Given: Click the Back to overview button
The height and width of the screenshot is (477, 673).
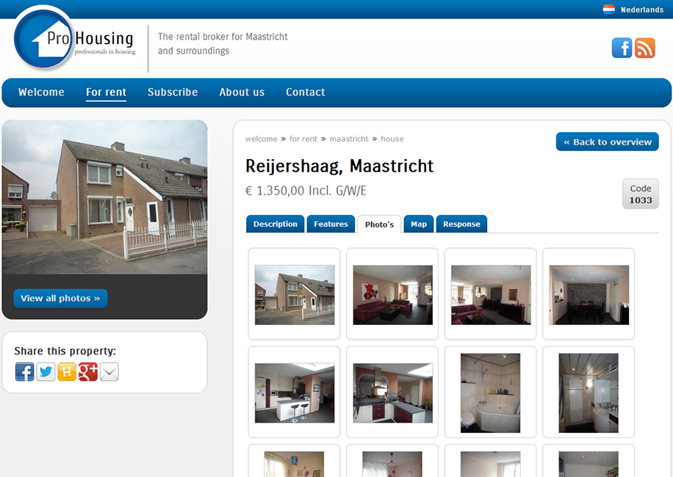Looking at the screenshot, I should [x=608, y=142].
